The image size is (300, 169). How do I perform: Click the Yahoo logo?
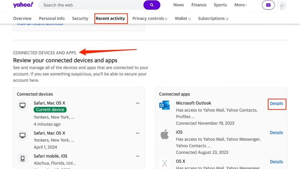point(23,5)
